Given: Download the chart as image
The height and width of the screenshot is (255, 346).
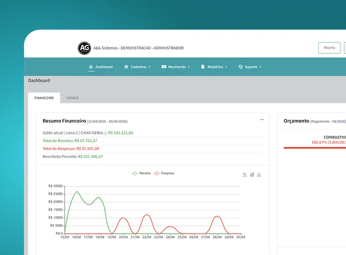Looking at the screenshot, I should pyautogui.click(x=259, y=174).
